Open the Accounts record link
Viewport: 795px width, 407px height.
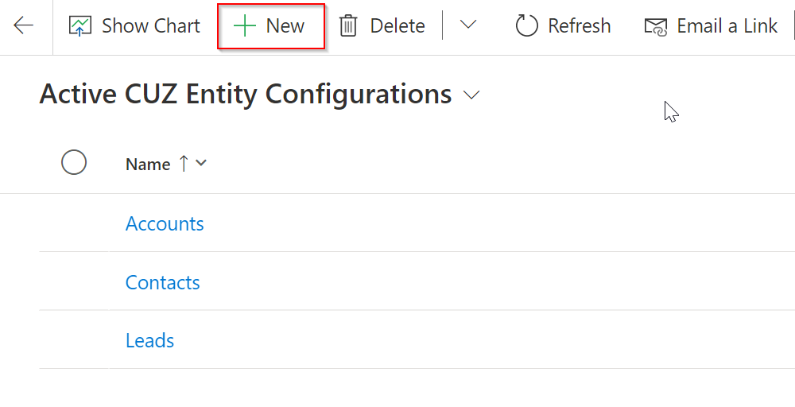[x=165, y=223]
